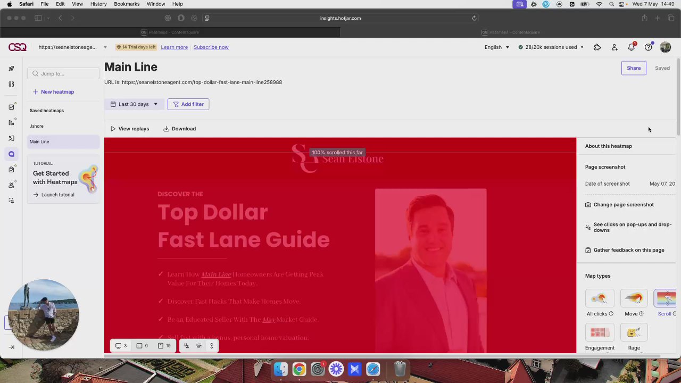Click Gather feedback on this page
This screenshot has width=681, height=383.
(x=625, y=250)
